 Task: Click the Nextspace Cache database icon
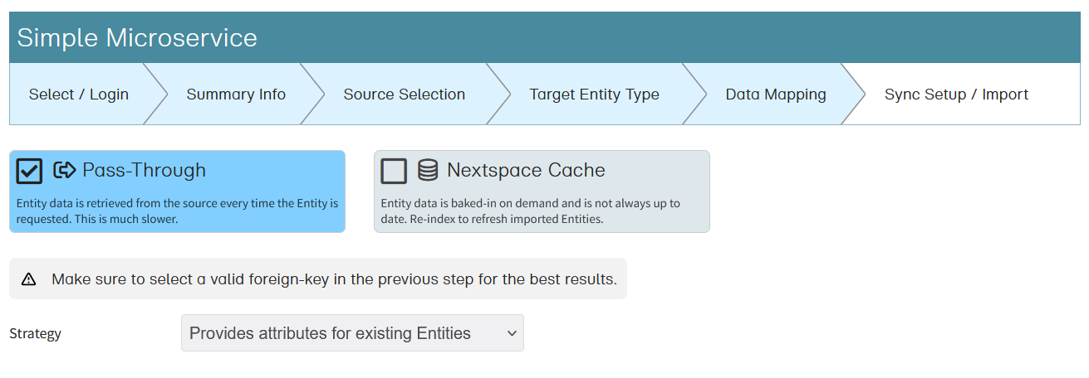point(428,171)
